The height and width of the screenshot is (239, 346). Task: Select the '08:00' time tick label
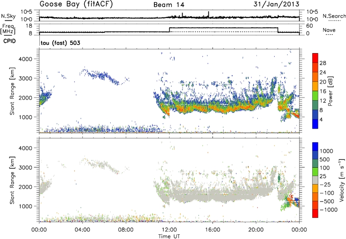(126, 230)
